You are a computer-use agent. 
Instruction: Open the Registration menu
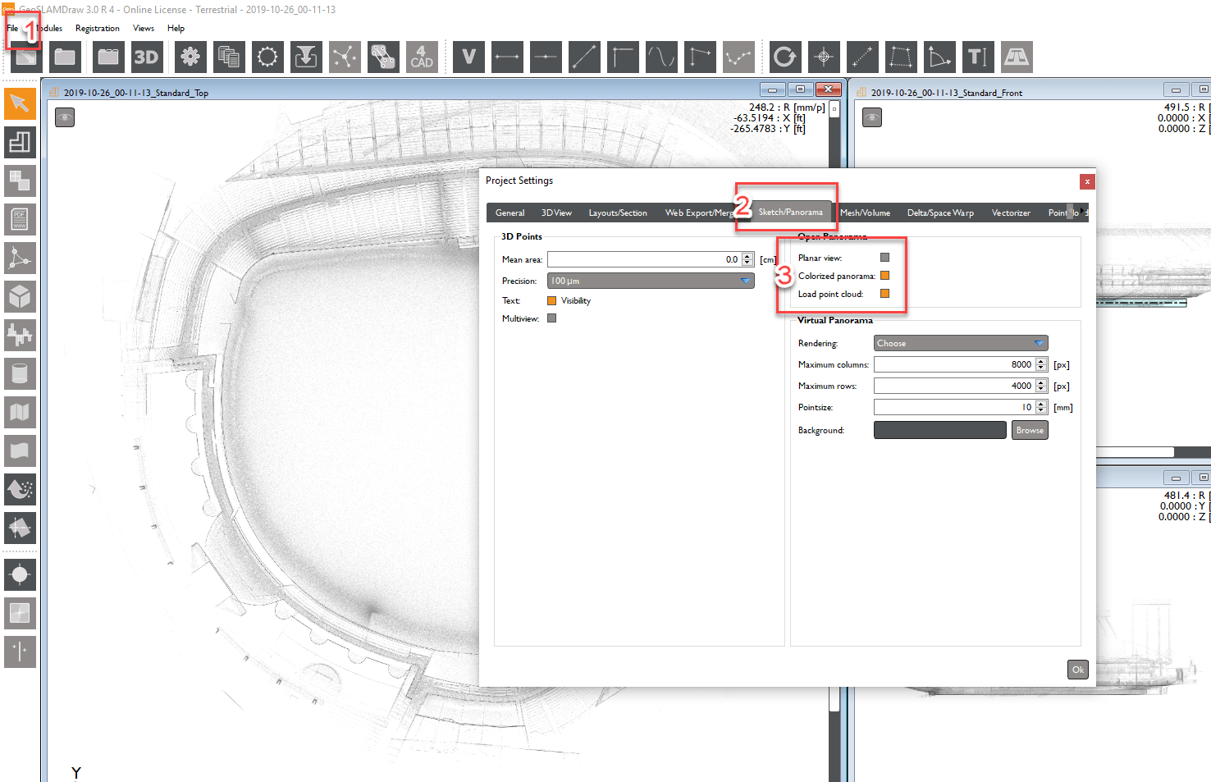coord(98,28)
